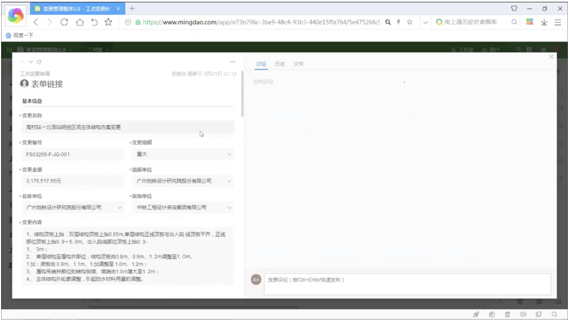Screen dimensions: 569x322
Task: Click the trash icon in status bar
Action: pyautogui.click(x=507, y=314)
